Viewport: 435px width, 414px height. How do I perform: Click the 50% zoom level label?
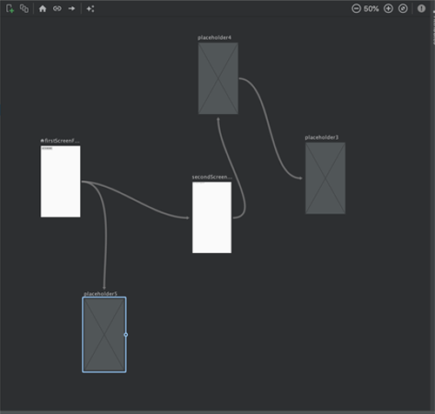(371, 9)
